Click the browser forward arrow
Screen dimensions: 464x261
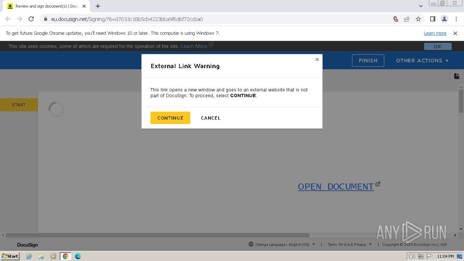[x=20, y=19]
